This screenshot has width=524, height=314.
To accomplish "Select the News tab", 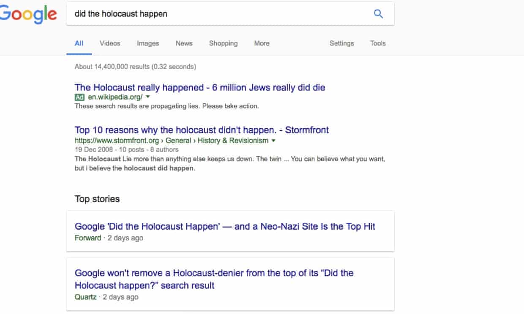I will click(x=184, y=43).
